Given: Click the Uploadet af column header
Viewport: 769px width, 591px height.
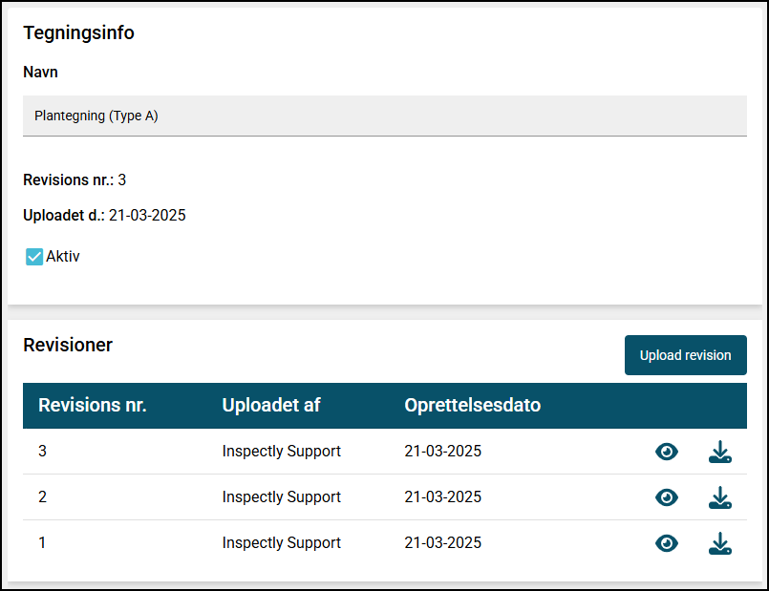Looking at the screenshot, I should point(270,405).
